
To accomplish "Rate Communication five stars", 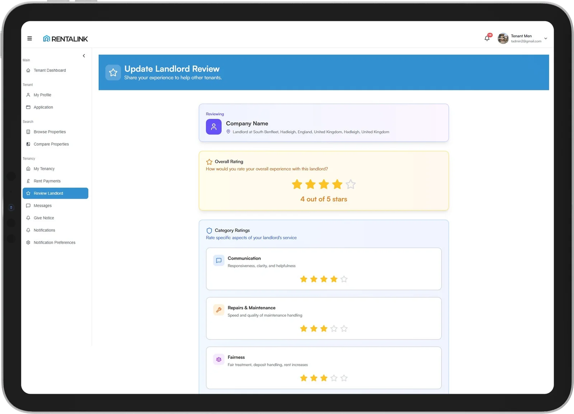I will tap(344, 279).
